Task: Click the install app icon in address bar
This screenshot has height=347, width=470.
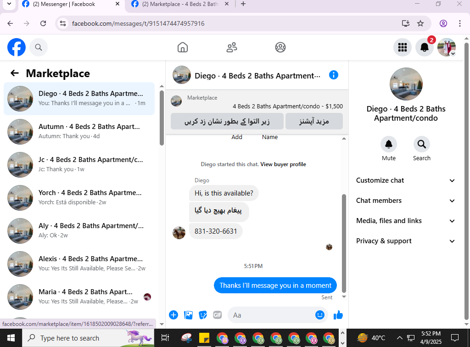Action: [x=406, y=23]
